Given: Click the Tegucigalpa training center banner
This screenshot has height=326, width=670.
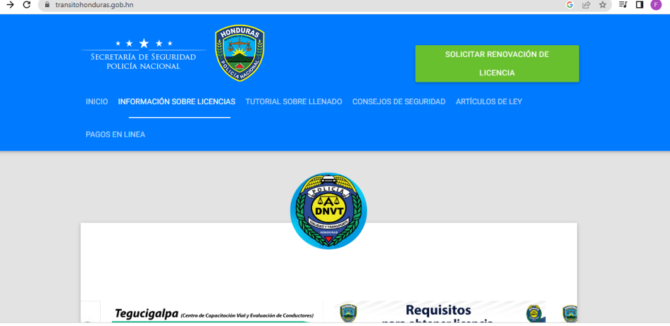Looking at the screenshot, I should pos(211,313).
